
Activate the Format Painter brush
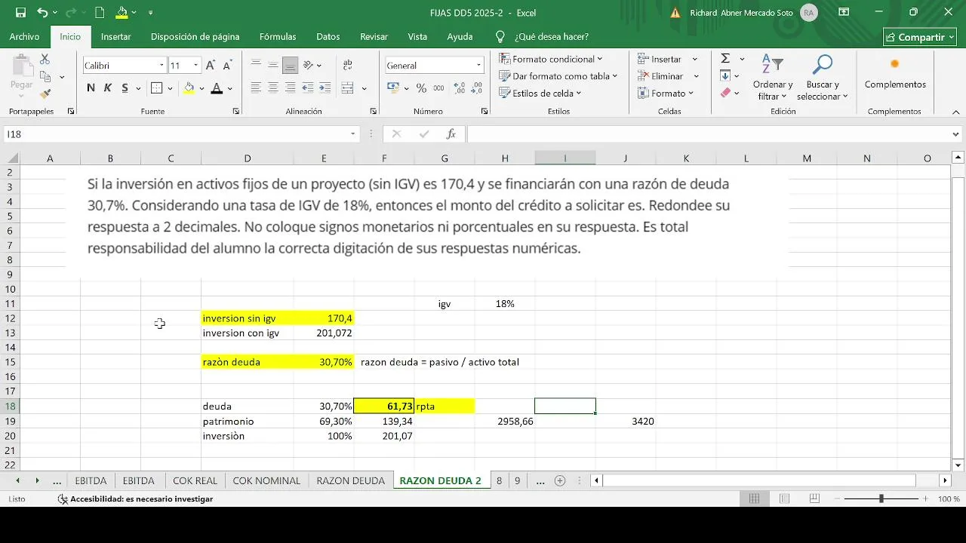[x=45, y=94]
